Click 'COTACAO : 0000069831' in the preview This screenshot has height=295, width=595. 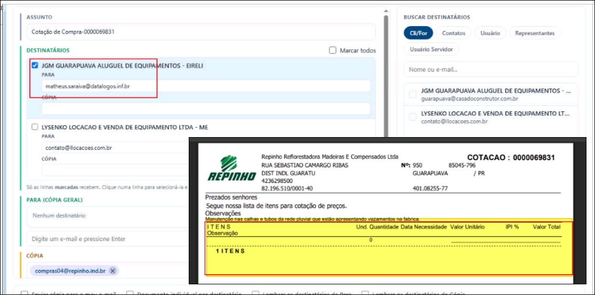(x=511, y=157)
